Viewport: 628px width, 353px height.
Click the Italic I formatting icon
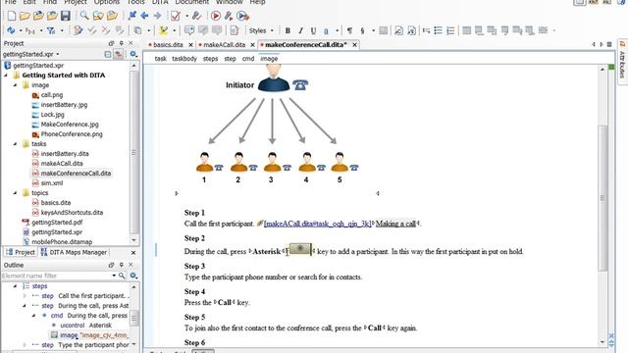300,30
